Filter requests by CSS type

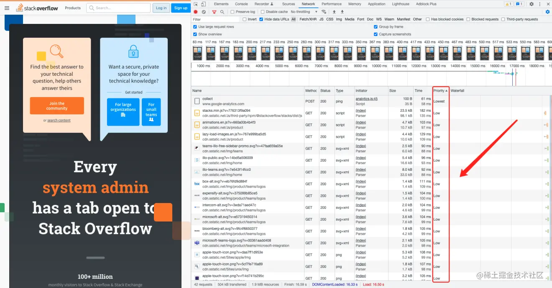(330, 19)
